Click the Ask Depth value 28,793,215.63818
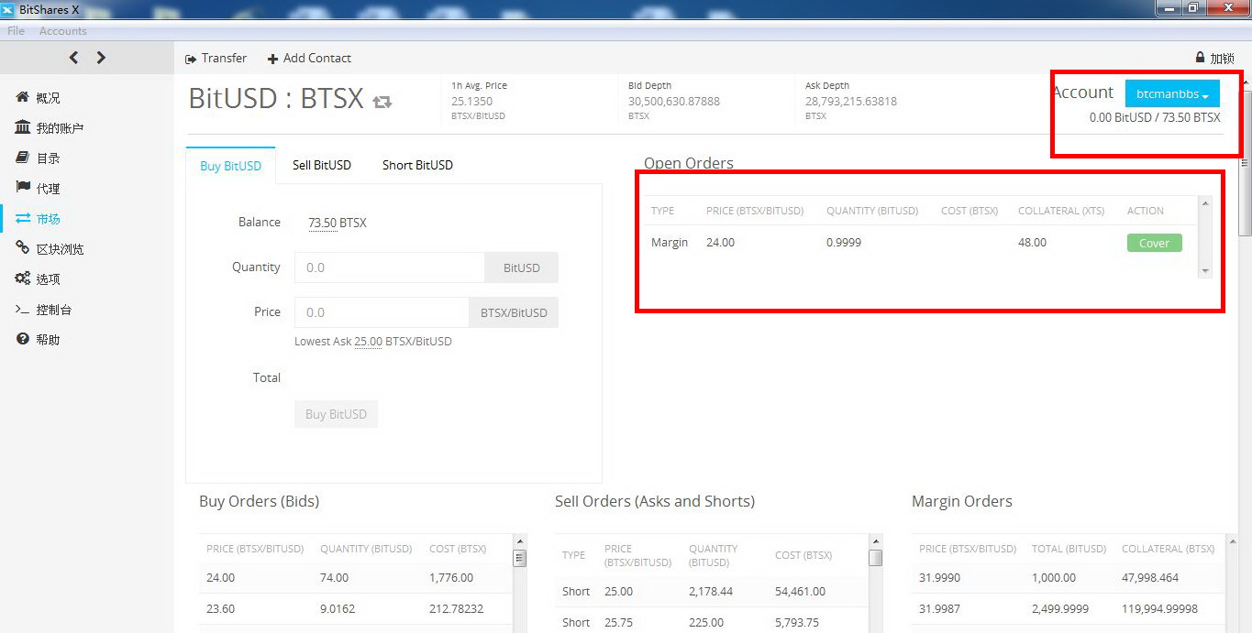 851,102
